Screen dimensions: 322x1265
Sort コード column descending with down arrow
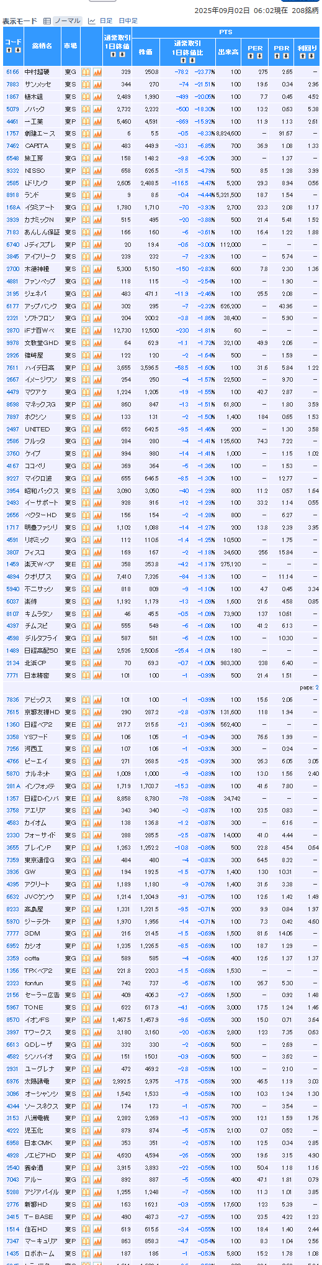coord(17,50)
